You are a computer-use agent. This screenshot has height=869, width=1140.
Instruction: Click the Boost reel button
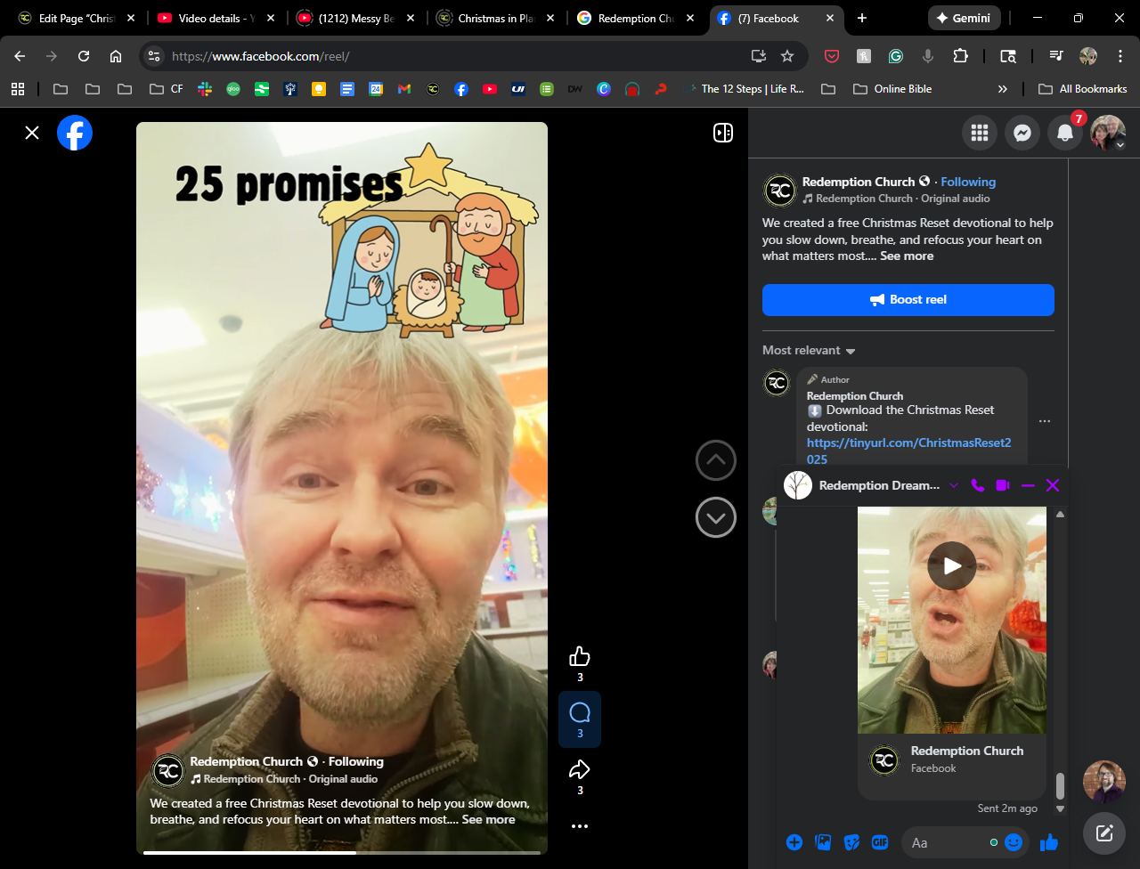tap(908, 300)
